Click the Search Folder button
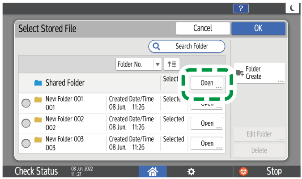The image size is (302, 179). 187,46
